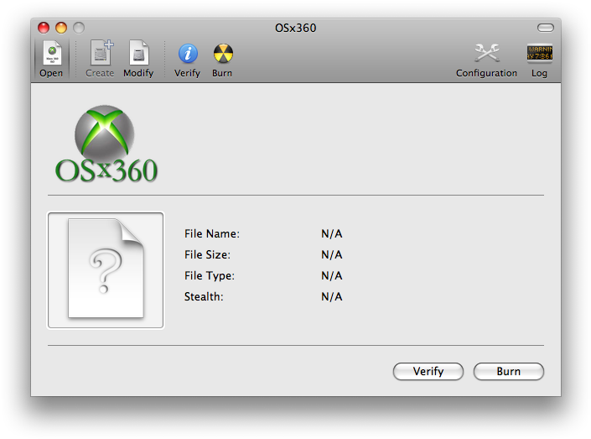Click the Create toolbar icon

[100, 55]
